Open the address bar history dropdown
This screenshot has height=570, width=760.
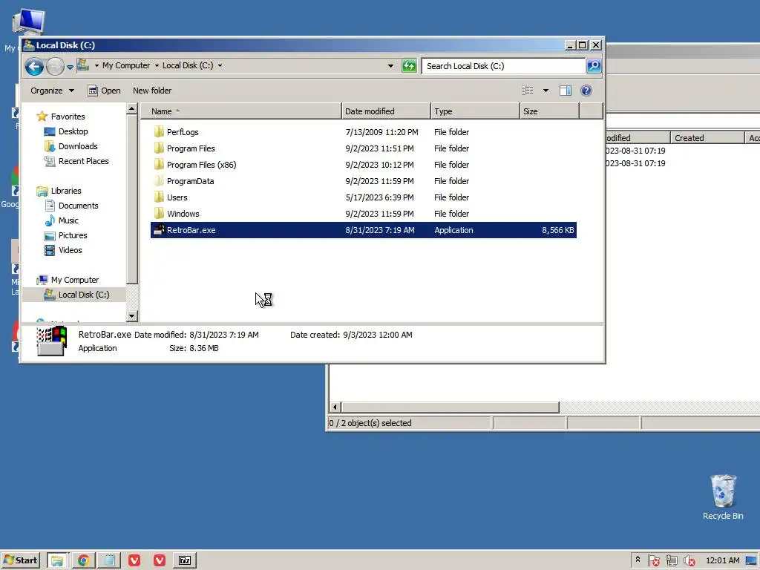pos(390,66)
